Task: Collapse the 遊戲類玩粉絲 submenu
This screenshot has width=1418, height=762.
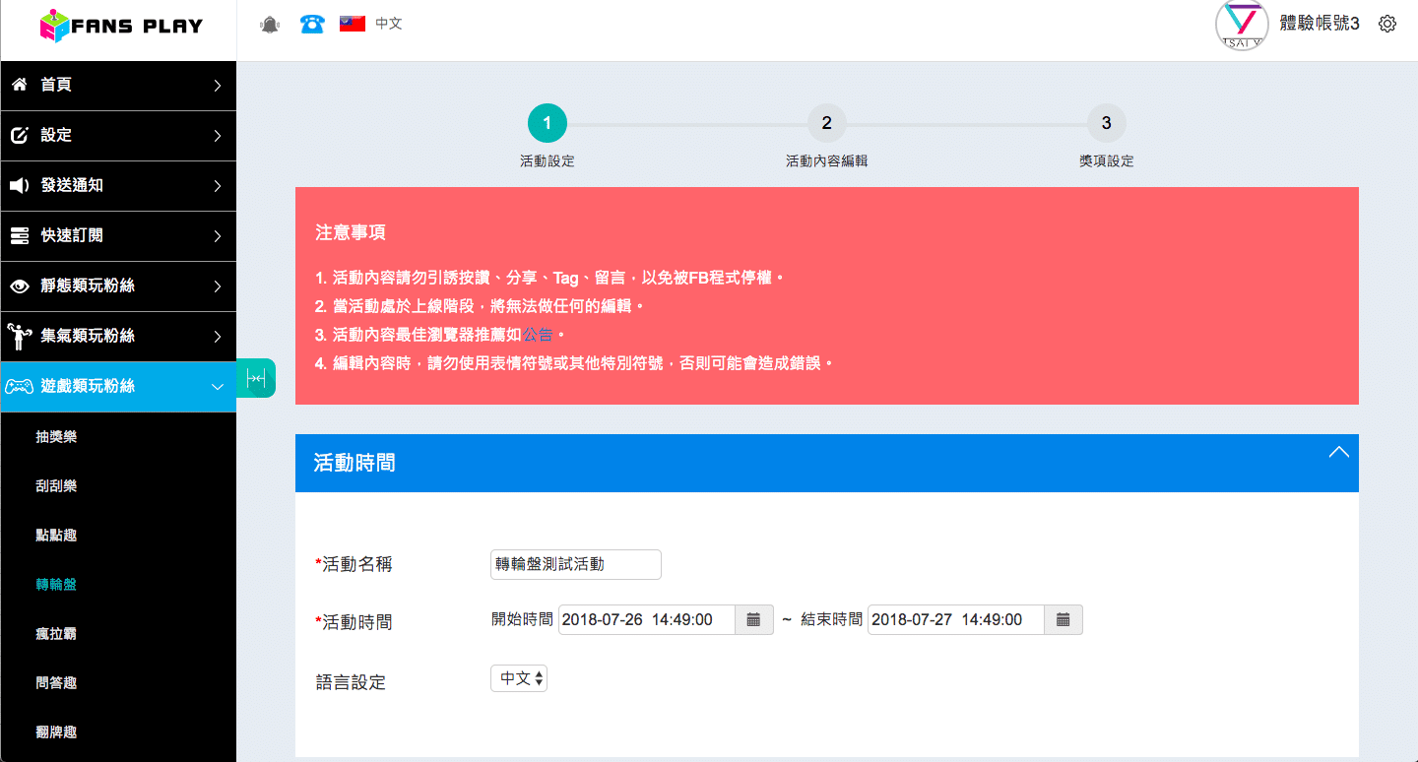Action: [x=218, y=387]
